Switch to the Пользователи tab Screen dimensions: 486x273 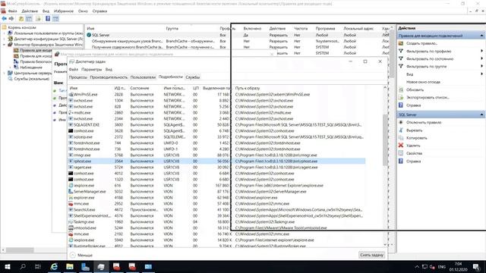point(143,77)
